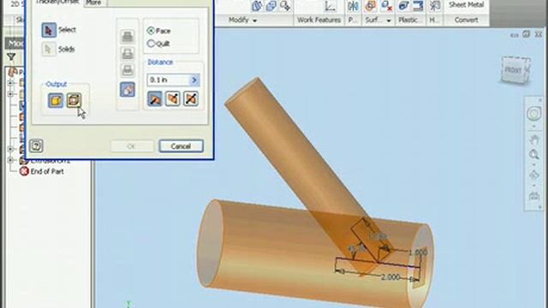The width and height of the screenshot is (548, 308).
Task: Select the Cut operation icon
Action: pos(128,53)
